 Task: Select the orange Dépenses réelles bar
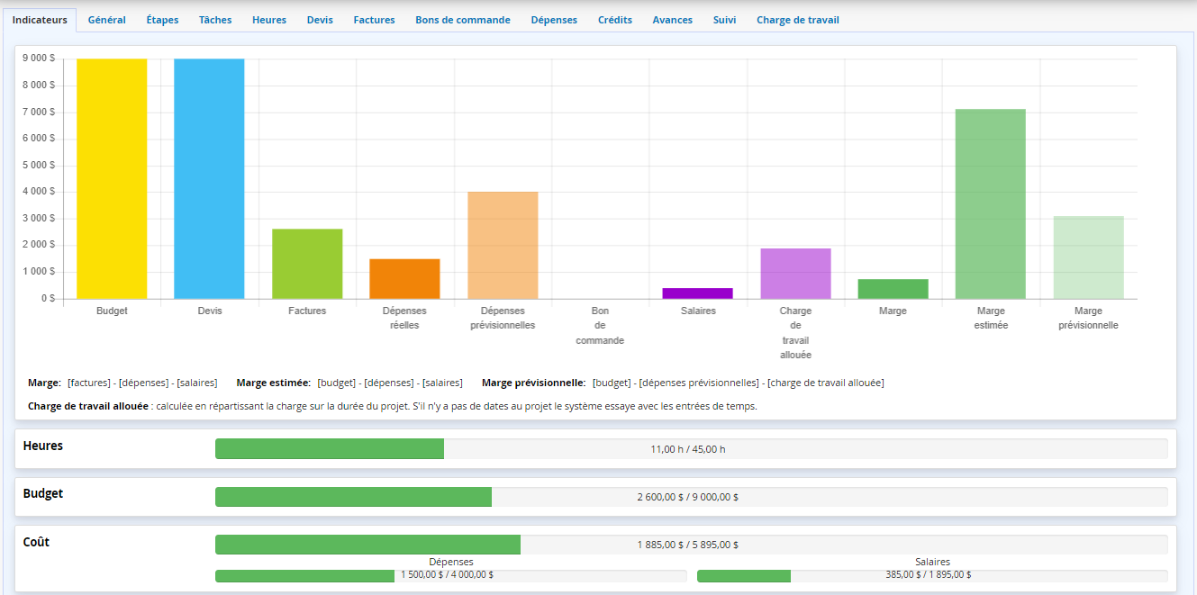click(x=404, y=279)
